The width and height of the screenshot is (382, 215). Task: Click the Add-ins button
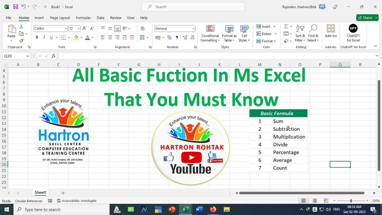tap(331, 31)
